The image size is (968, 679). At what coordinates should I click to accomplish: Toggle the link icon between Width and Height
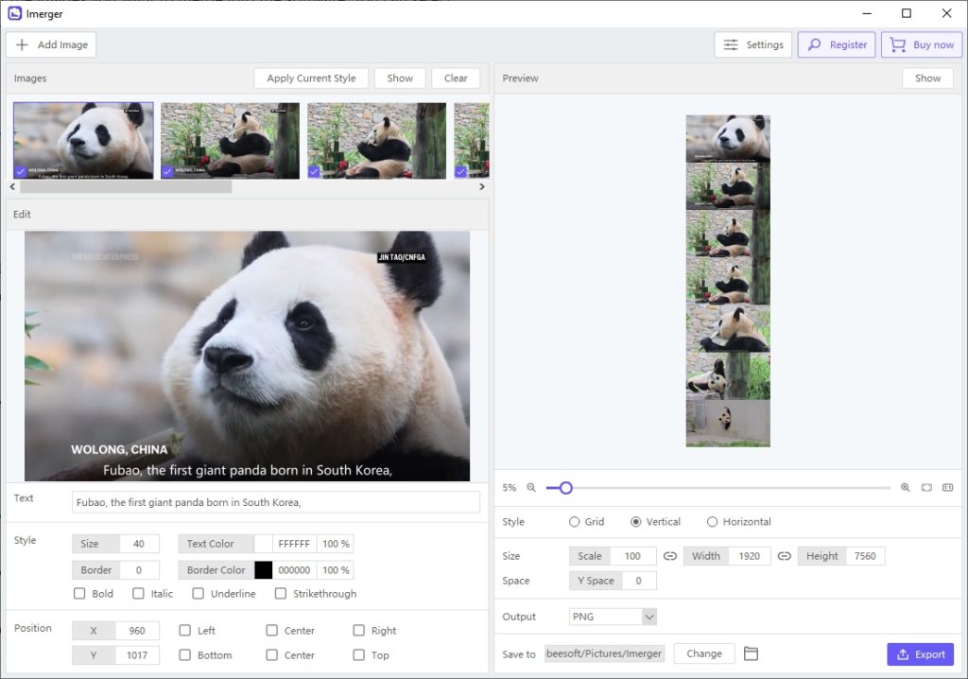coord(785,555)
